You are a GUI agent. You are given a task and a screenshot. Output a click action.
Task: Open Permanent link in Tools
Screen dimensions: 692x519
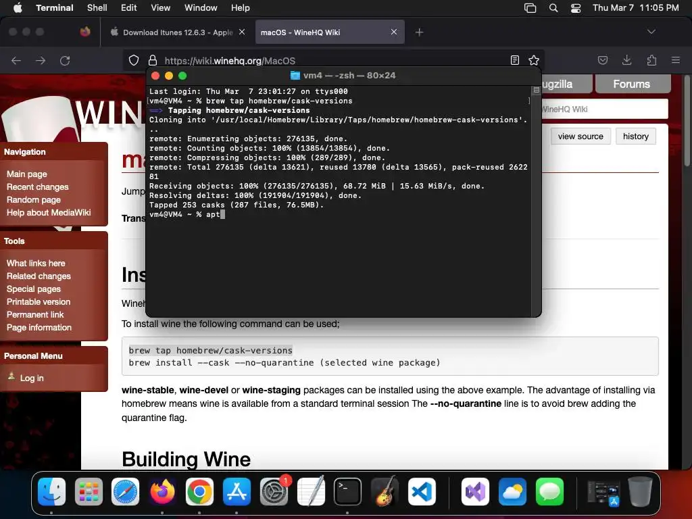tap(35, 314)
